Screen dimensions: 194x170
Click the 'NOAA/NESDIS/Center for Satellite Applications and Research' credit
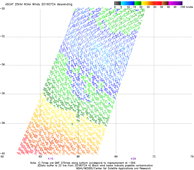[x=113, y=168]
